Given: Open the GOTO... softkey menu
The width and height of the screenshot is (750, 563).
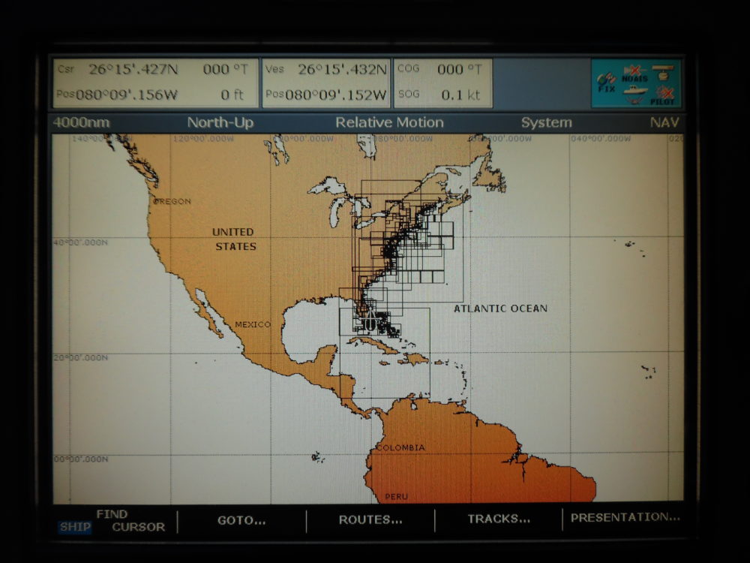Looking at the screenshot, I should [241, 519].
